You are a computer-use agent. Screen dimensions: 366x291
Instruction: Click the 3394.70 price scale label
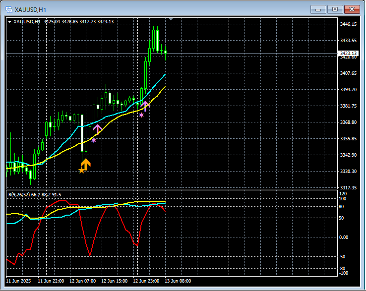(348, 89)
